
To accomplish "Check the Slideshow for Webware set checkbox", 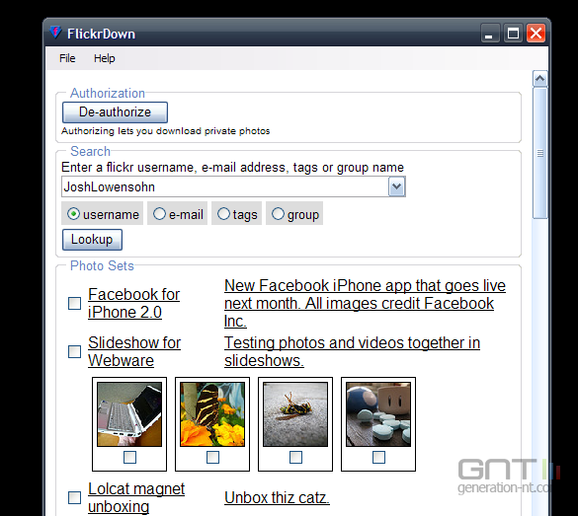I will [74, 351].
